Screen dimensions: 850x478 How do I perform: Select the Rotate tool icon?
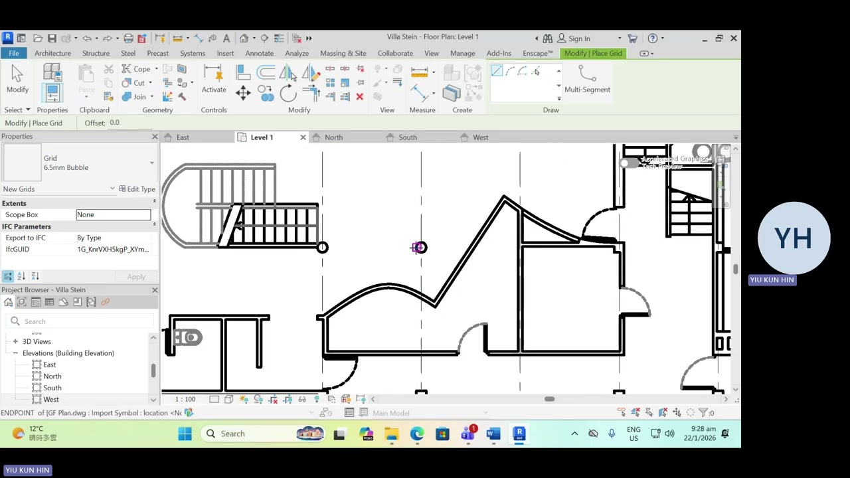[x=288, y=94]
